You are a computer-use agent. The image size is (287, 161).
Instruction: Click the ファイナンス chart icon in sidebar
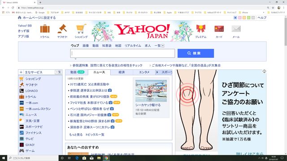coord(22,133)
